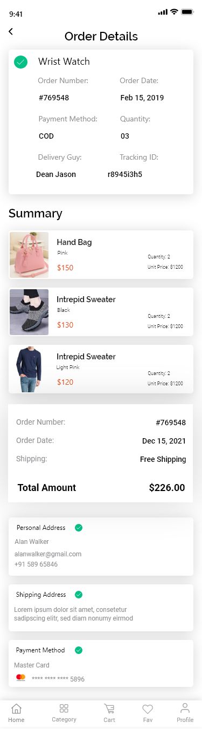This screenshot has width=202, height=729.
Task: Select the Hand Bag product title
Action: pyautogui.click(x=74, y=242)
